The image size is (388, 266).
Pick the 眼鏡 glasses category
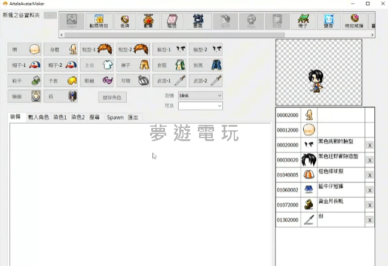(x=97, y=80)
